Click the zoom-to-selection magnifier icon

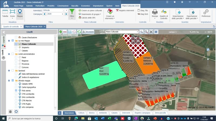(x=141, y=32)
